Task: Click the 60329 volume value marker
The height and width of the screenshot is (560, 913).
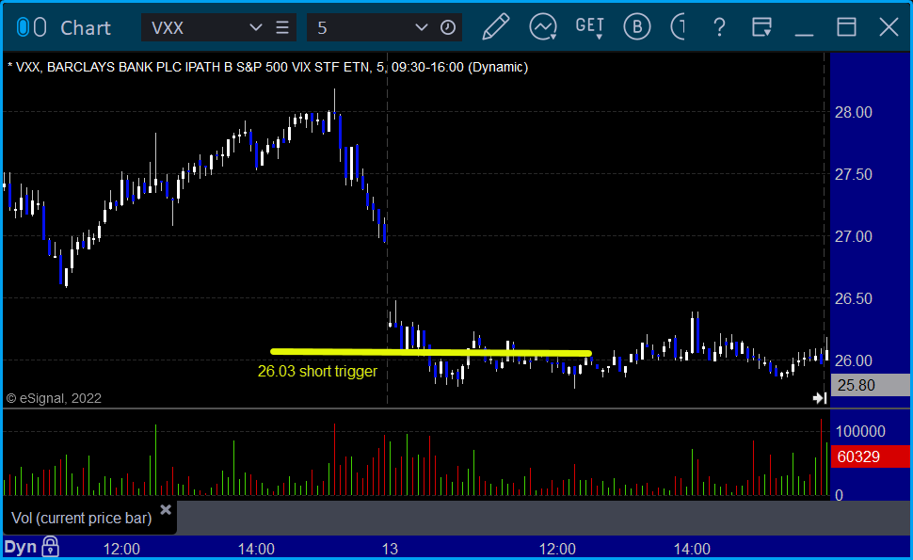Action: click(x=871, y=456)
